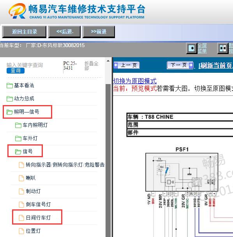Screen dimensions: 233x237
Task: Expand the 车内照明灯 subfolder
Action: (x=35, y=125)
